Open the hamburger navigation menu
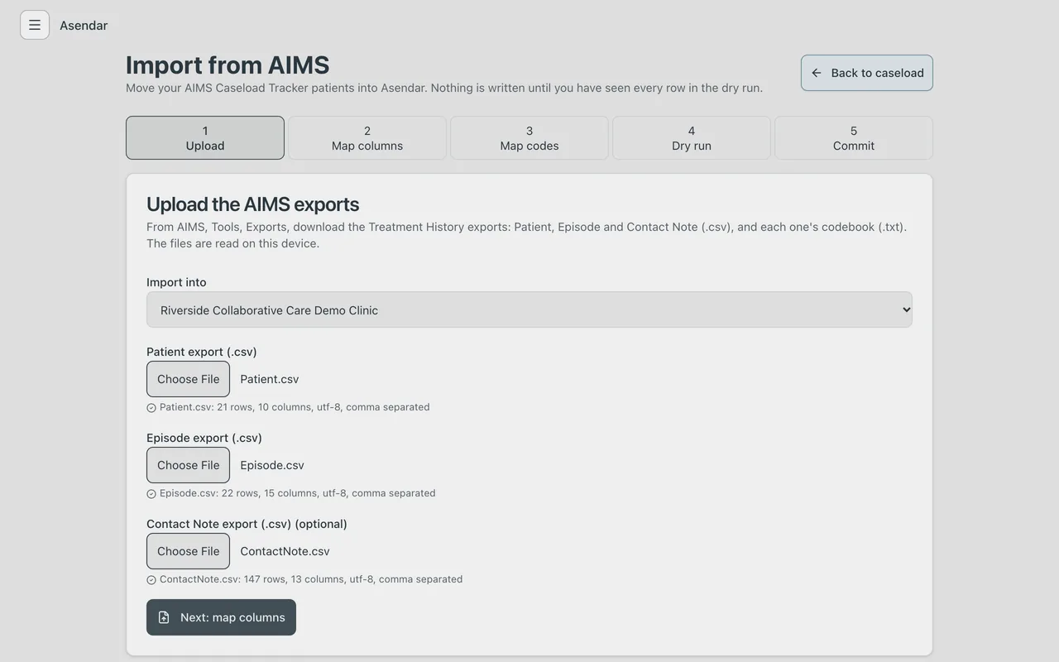Image resolution: width=1059 pixels, height=662 pixels. point(35,25)
